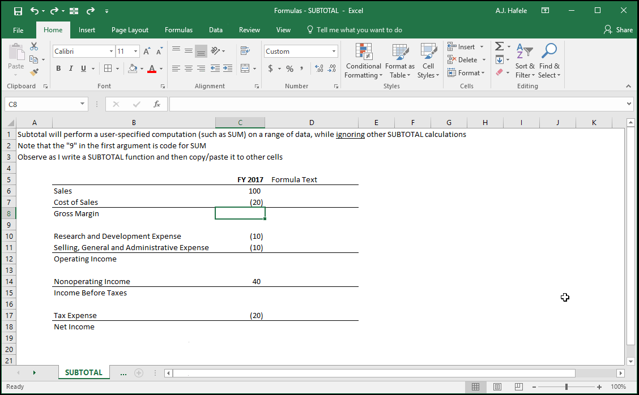The width and height of the screenshot is (639, 395).
Task: Open the font size 11 dropdown
Action: (x=136, y=51)
